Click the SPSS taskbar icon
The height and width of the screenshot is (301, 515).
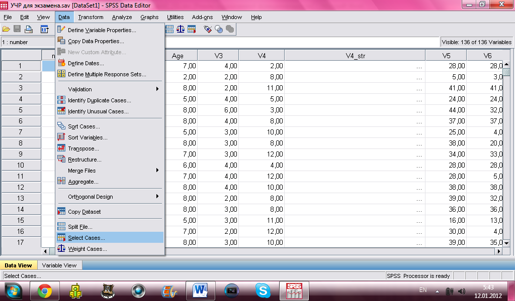tap(294, 291)
